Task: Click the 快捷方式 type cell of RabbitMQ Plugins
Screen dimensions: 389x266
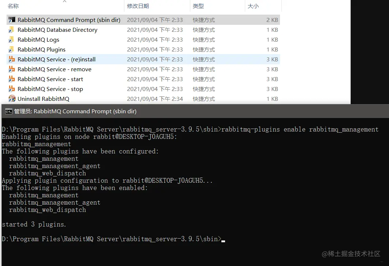Action: [x=204, y=50]
